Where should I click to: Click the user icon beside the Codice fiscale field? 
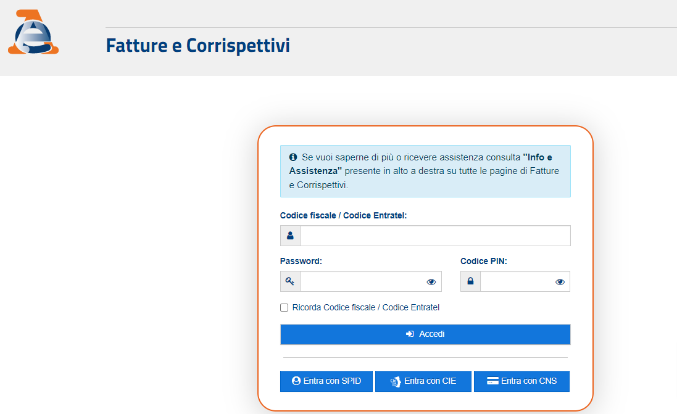[x=290, y=236]
